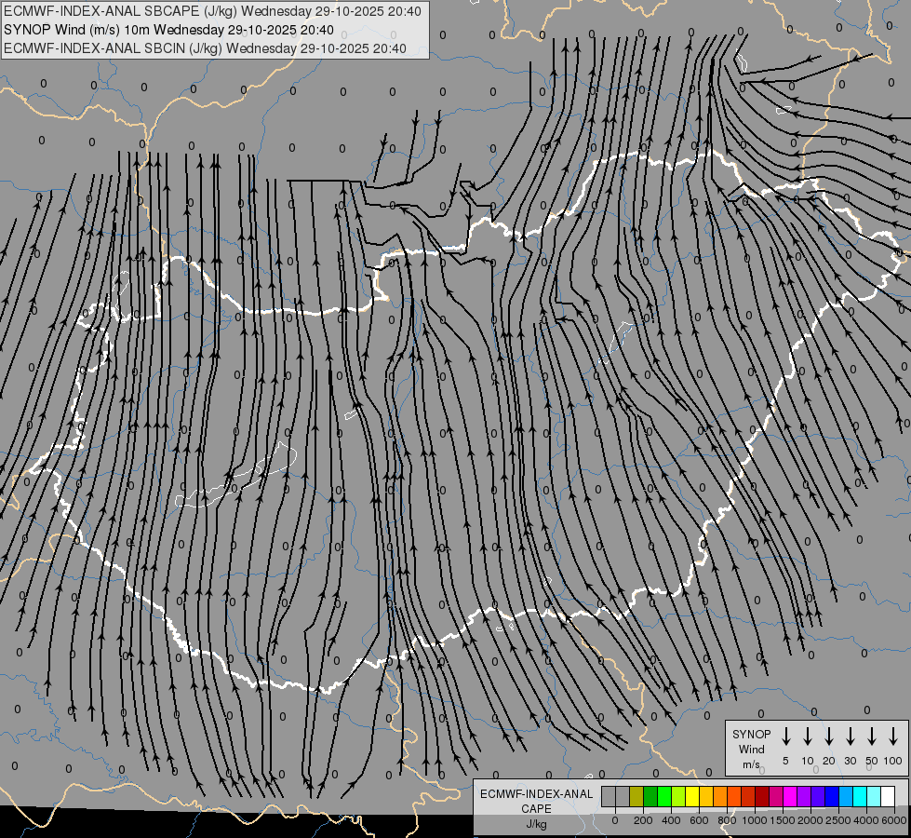The width and height of the screenshot is (911, 838).
Task: Click the 'ECMWF-INDEX-ANAL SBCIN' title line
Action: [205, 48]
